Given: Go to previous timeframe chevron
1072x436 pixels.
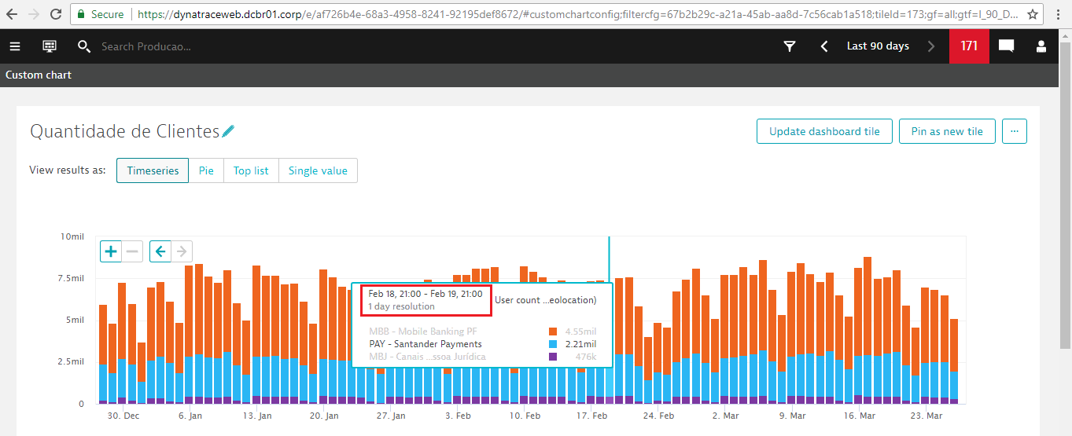Looking at the screenshot, I should click(824, 46).
